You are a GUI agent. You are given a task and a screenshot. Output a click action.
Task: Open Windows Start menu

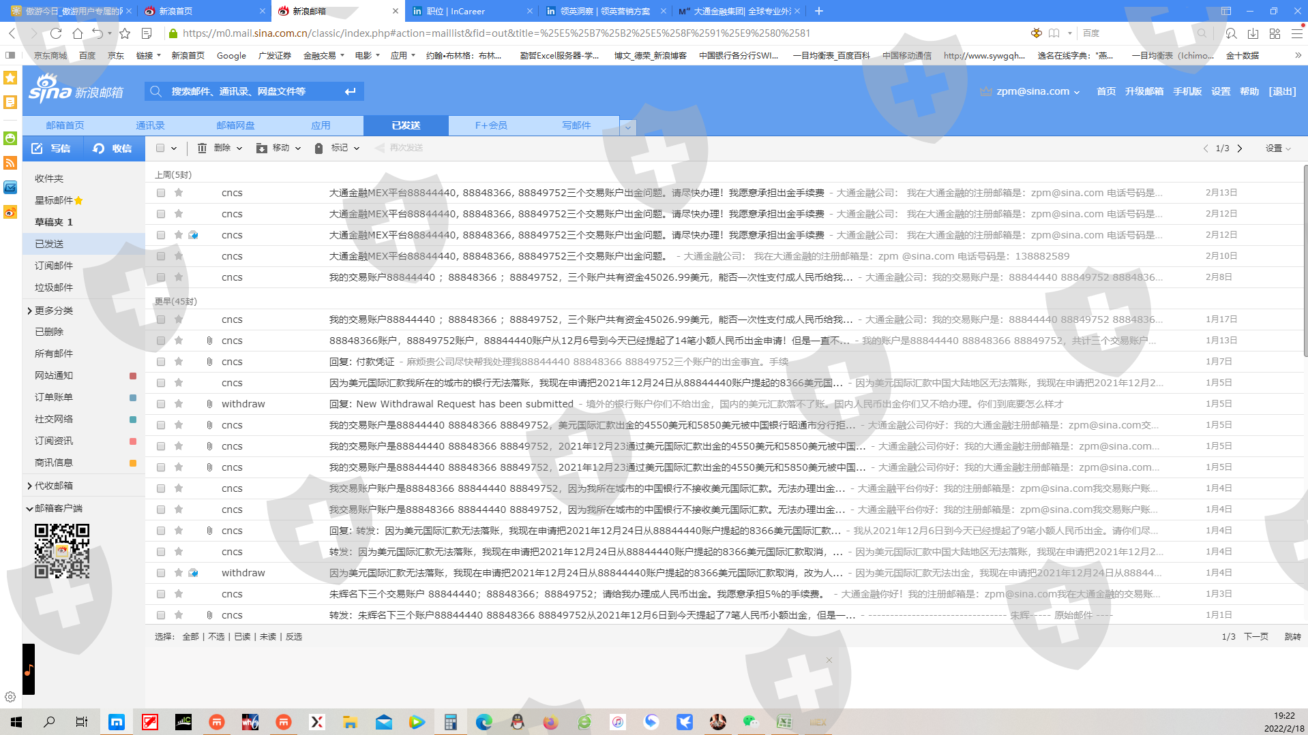16,722
